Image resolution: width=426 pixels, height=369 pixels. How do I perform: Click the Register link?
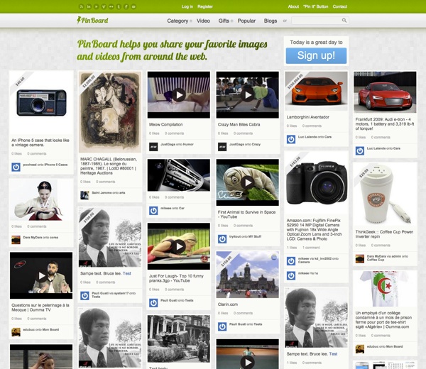pyautogui.click(x=205, y=6)
